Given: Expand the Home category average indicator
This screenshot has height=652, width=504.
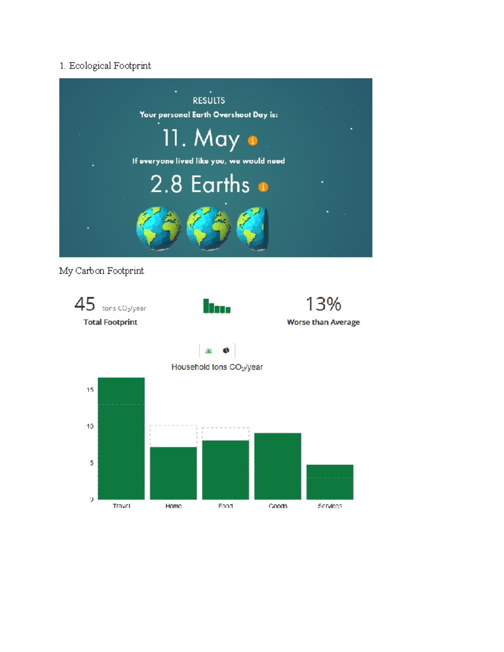Looking at the screenshot, I should [x=173, y=437].
